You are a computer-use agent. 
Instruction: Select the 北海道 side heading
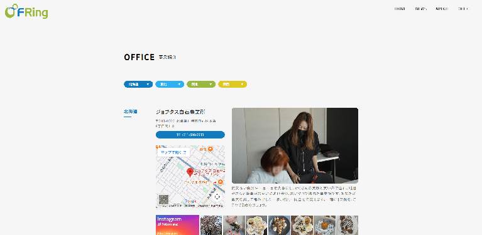[130, 112]
